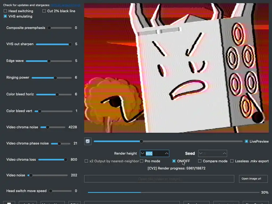272x204 pixels.
Task: Click the Color bleed horiz slider
Action: tap(54, 95)
